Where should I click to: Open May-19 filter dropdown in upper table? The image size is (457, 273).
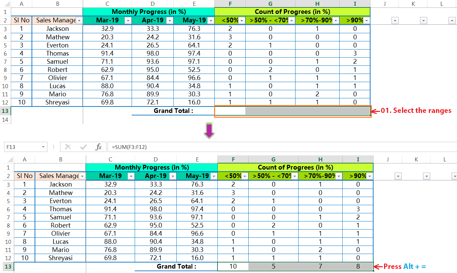pos(211,21)
